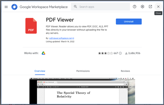Open the Help question mark icon
Image resolution: width=164 pixels, height=105 pixels.
(x=134, y=7)
